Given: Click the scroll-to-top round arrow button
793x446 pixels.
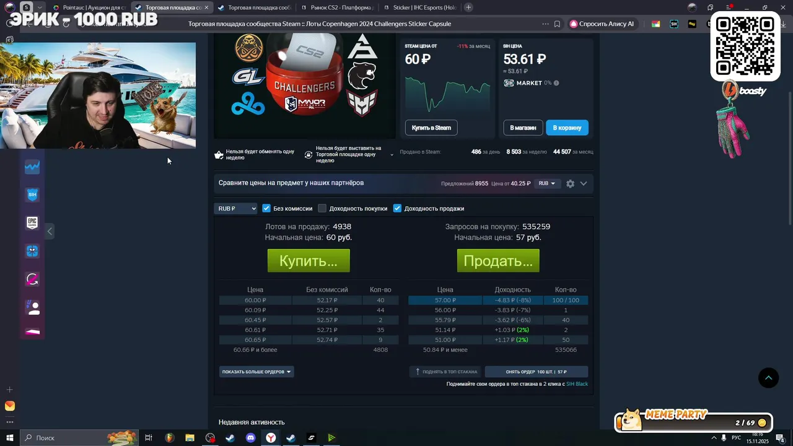Looking at the screenshot, I should click(x=768, y=378).
